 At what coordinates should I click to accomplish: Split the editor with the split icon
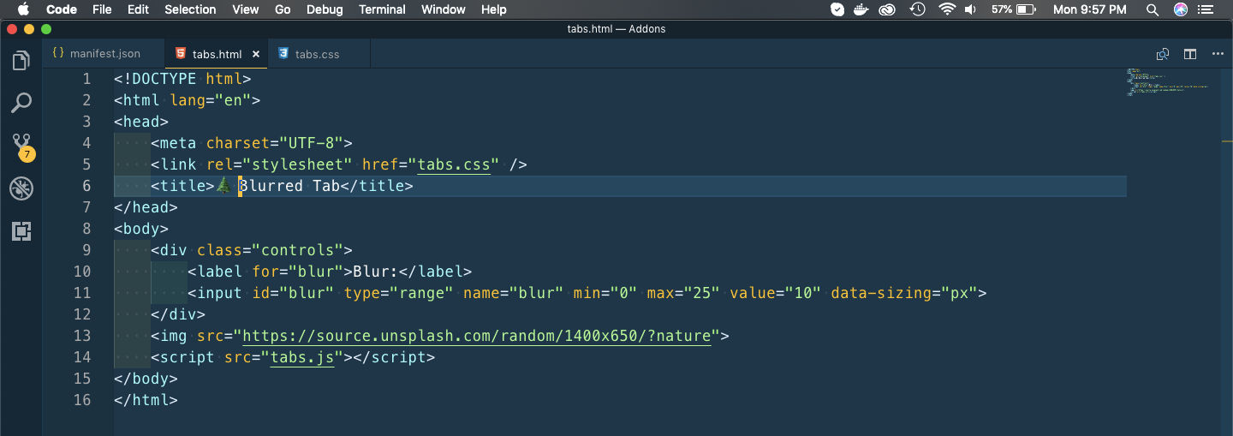coord(1190,54)
